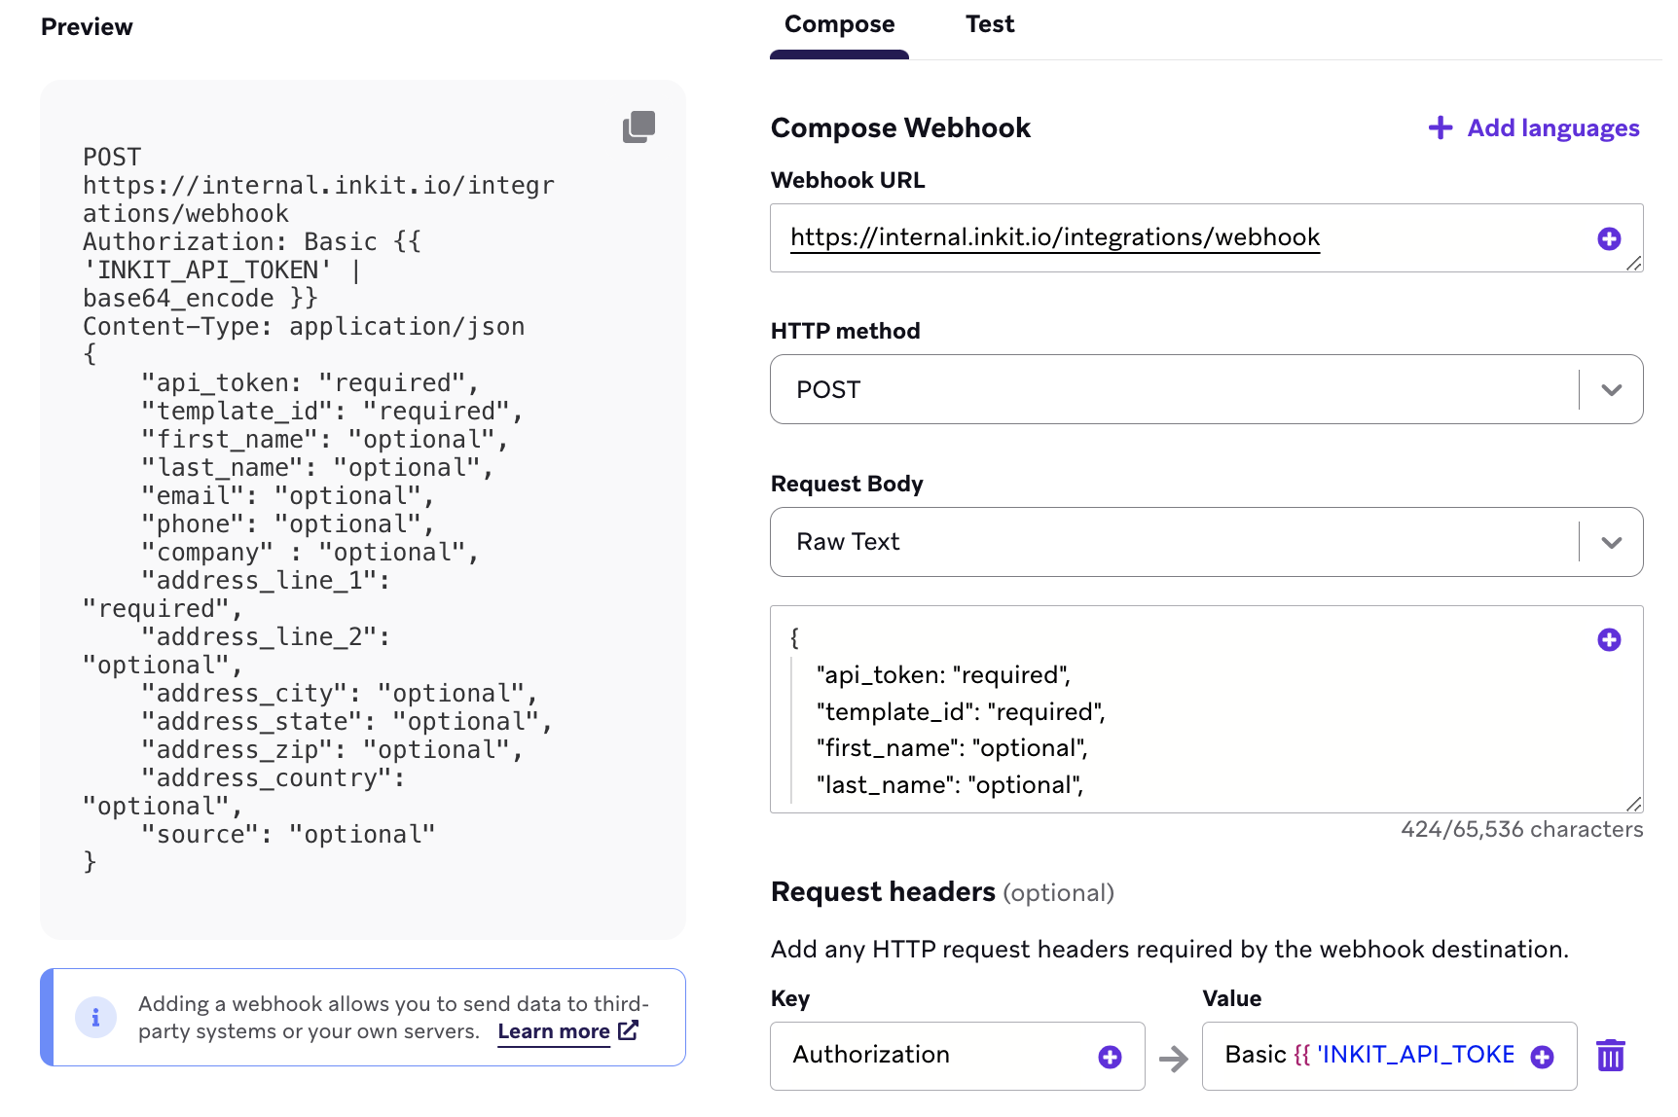The width and height of the screenshot is (1678, 1117).
Task: Insert a variable into the header Value field
Action: (1542, 1057)
